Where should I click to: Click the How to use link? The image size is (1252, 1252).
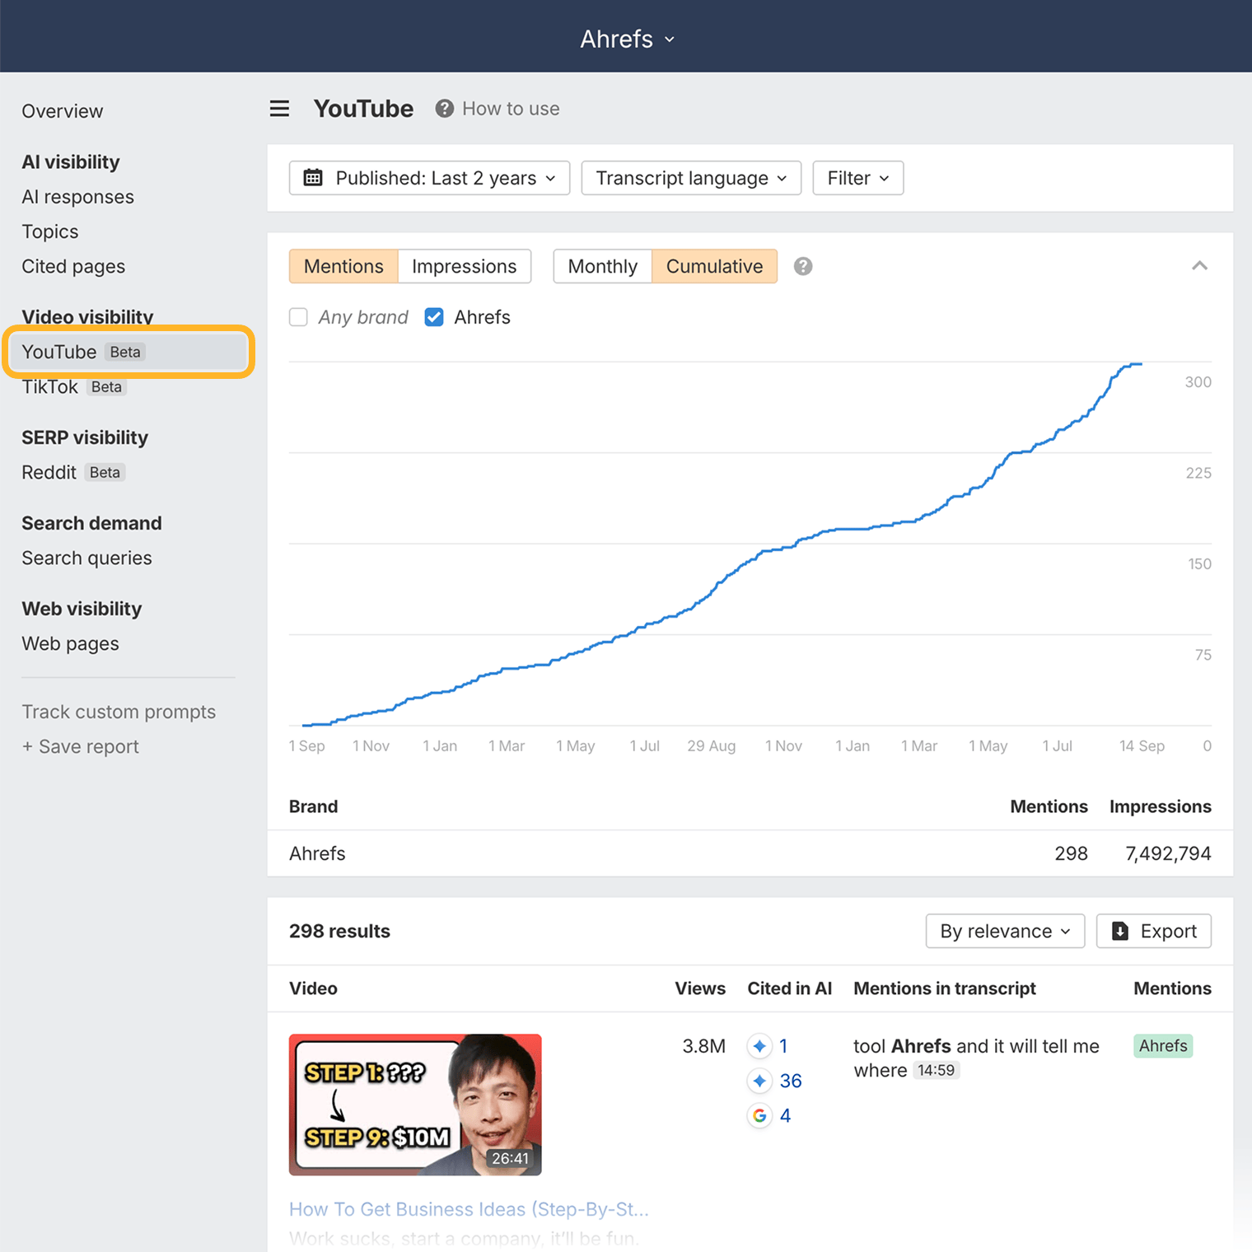coord(511,109)
